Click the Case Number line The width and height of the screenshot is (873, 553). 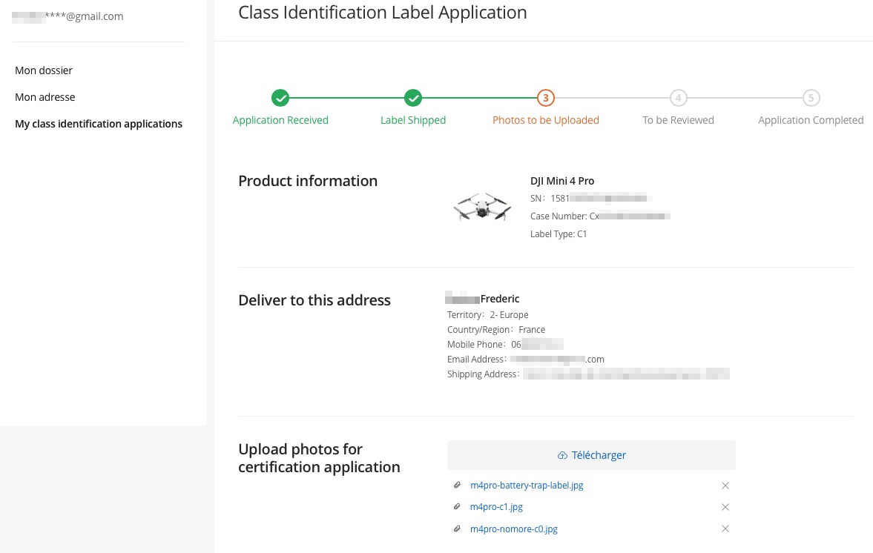(600, 216)
